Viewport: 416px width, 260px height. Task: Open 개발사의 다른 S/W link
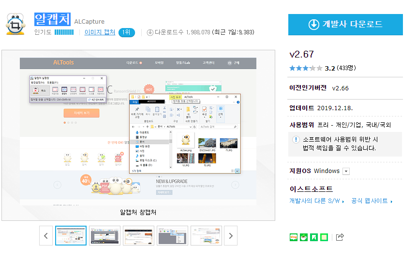point(316,201)
